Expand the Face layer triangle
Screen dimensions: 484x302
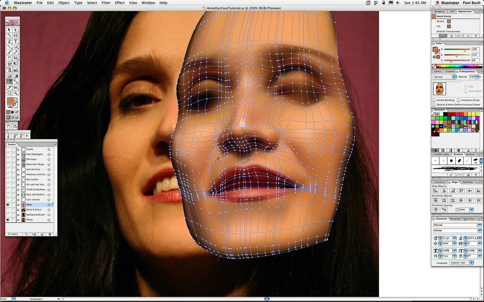click(x=18, y=205)
